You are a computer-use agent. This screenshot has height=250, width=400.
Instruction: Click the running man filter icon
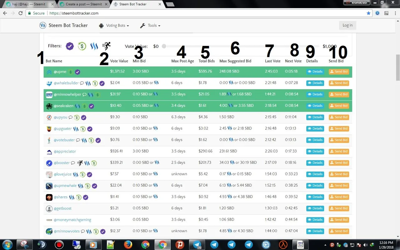(x=106, y=46)
